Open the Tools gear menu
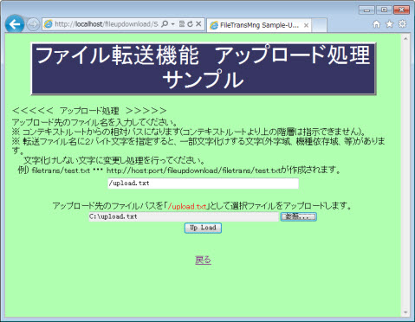This screenshot has height=322, width=415. pos(402,24)
